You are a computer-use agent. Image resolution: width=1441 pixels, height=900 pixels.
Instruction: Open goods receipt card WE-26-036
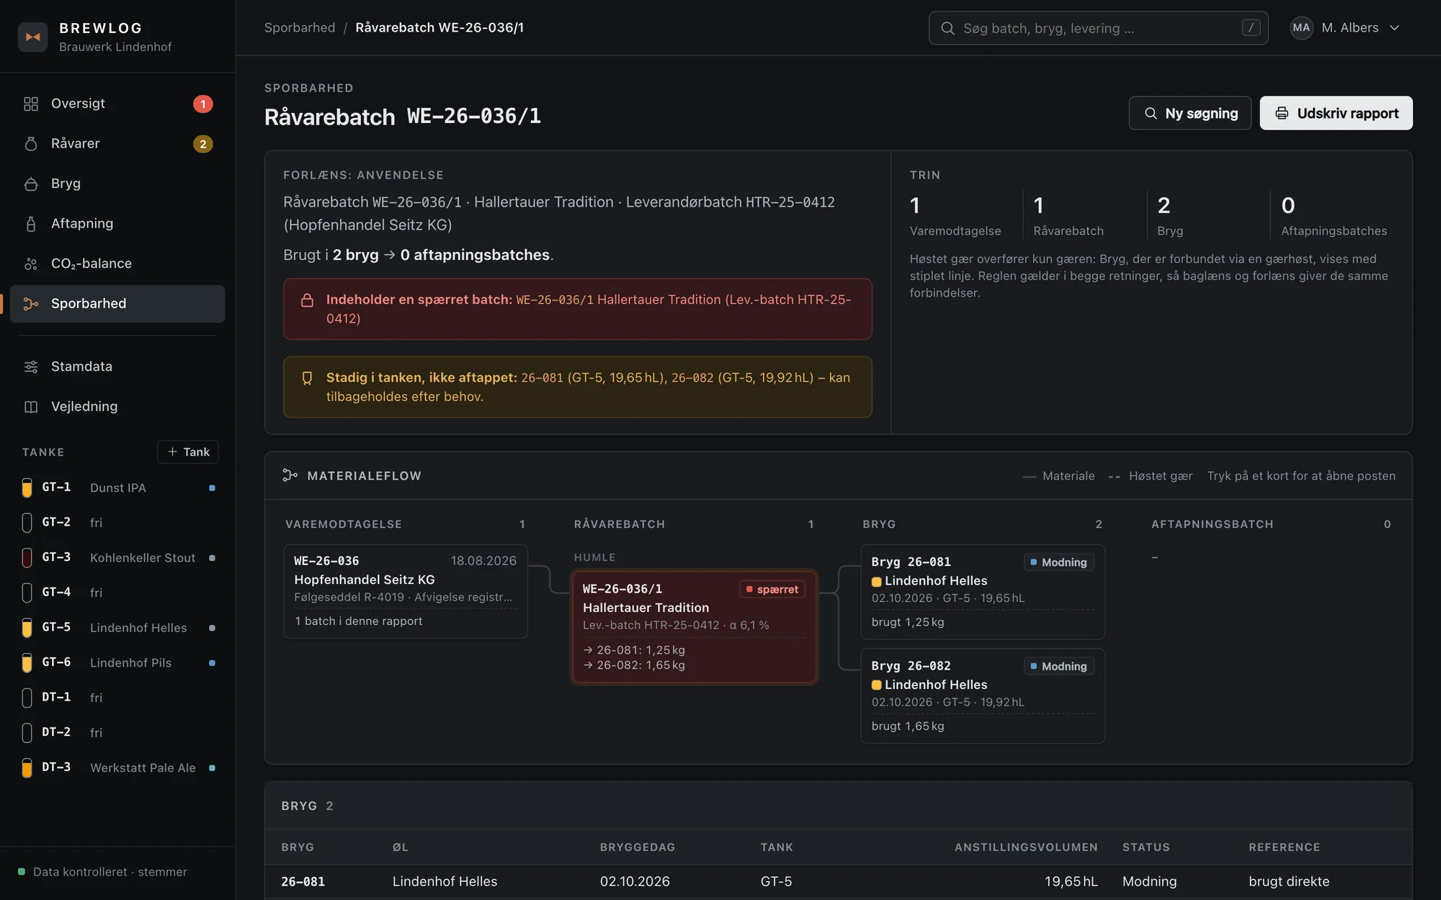(x=406, y=591)
